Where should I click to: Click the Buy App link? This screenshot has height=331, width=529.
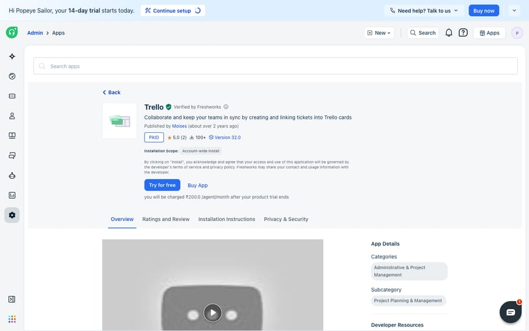click(197, 185)
